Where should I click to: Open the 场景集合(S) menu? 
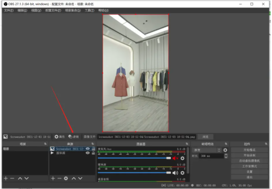click(x=73, y=10)
